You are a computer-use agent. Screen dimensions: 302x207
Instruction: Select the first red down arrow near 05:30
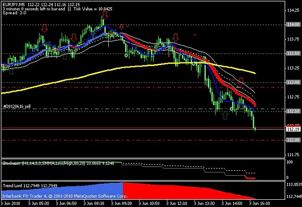point(44,28)
